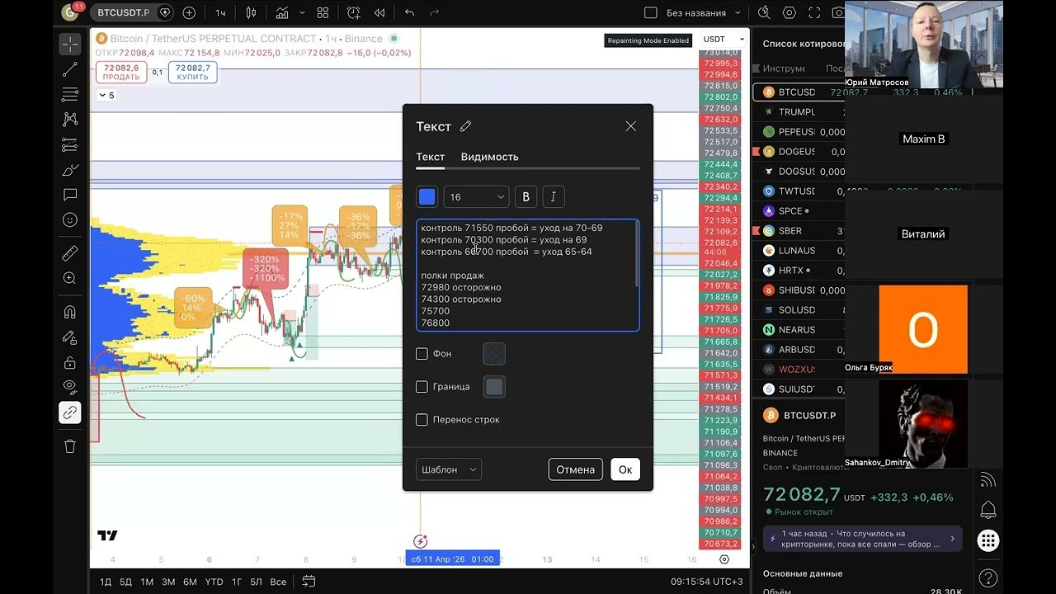Toggle hide all drawings eye icon
Image resolution: width=1056 pixels, height=594 pixels.
pyautogui.click(x=70, y=387)
